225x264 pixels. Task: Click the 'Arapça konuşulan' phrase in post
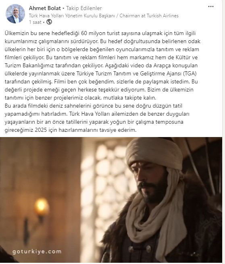[175, 65]
